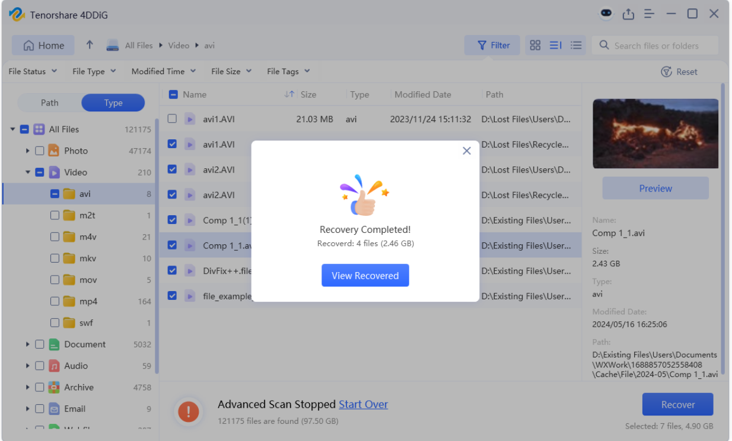Check the first avi1.AVI file checkbox
Image resolution: width=732 pixels, height=441 pixels.
tap(172, 119)
